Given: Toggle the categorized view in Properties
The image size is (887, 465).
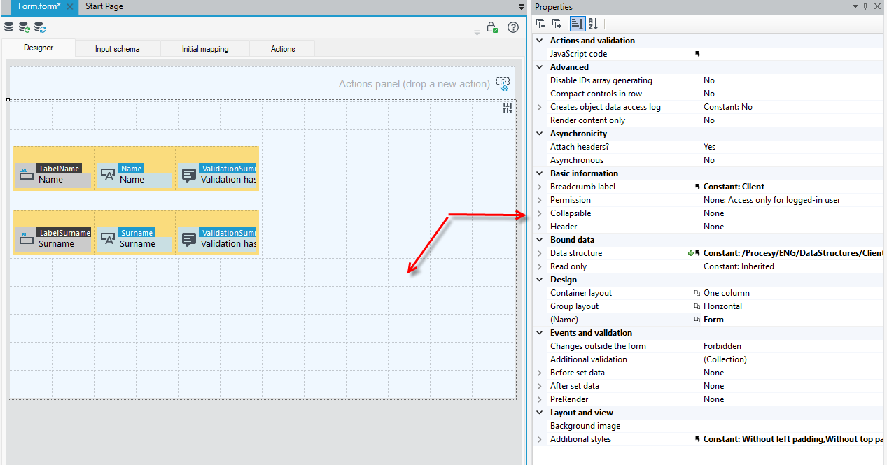Looking at the screenshot, I should pyautogui.click(x=577, y=24).
